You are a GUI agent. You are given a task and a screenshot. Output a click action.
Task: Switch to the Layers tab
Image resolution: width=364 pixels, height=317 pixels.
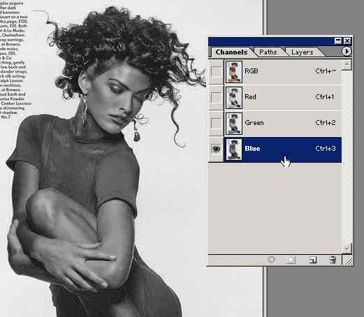[302, 52]
